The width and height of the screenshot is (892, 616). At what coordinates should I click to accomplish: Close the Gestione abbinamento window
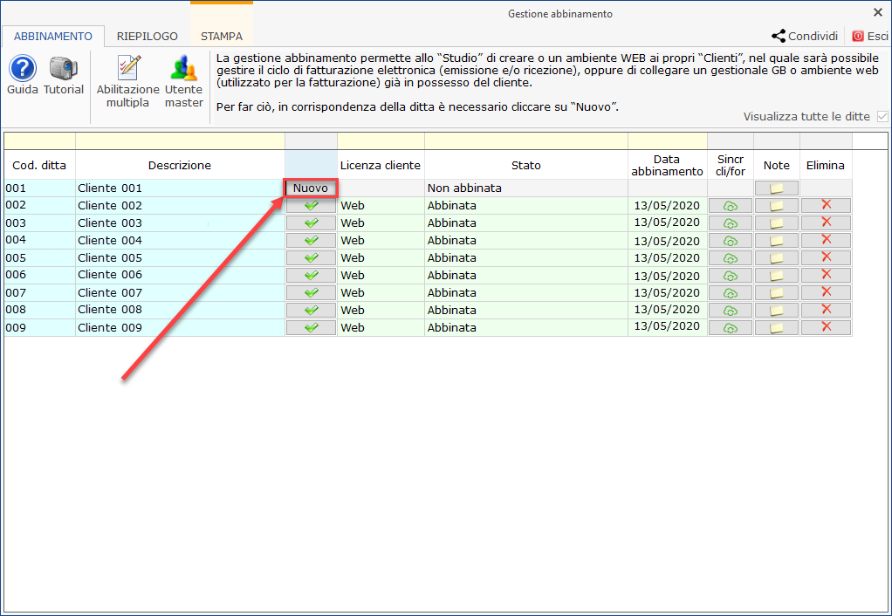click(878, 12)
